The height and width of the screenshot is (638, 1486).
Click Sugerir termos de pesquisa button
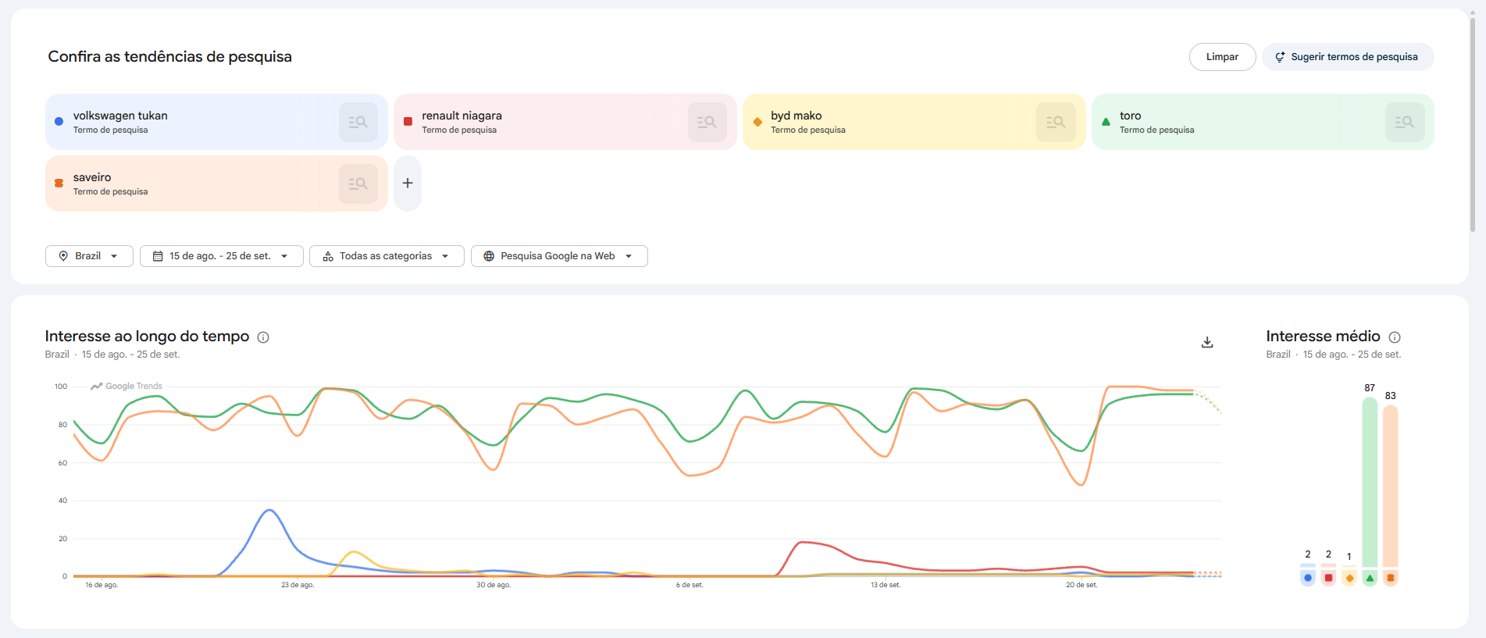point(1348,57)
